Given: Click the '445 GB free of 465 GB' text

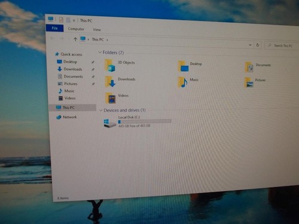Looking at the screenshot, I should [x=135, y=126].
